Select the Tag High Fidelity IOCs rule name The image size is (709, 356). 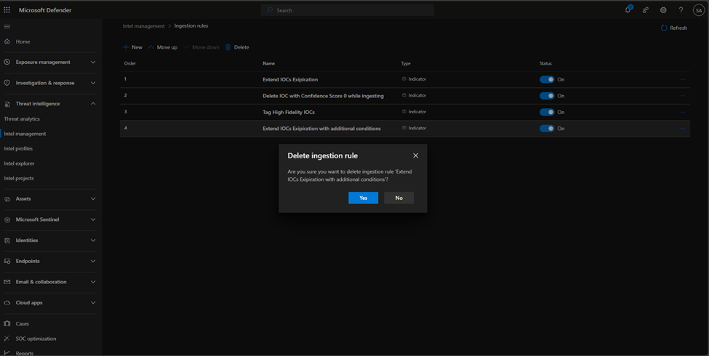point(289,112)
